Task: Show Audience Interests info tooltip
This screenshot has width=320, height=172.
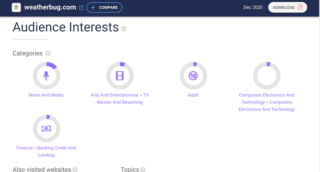Action: [124, 28]
